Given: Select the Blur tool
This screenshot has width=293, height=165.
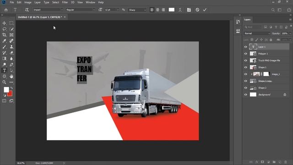Looking at the screenshot, I should 11,59.
